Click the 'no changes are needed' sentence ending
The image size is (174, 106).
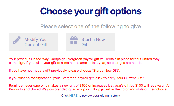click(x=127, y=63)
